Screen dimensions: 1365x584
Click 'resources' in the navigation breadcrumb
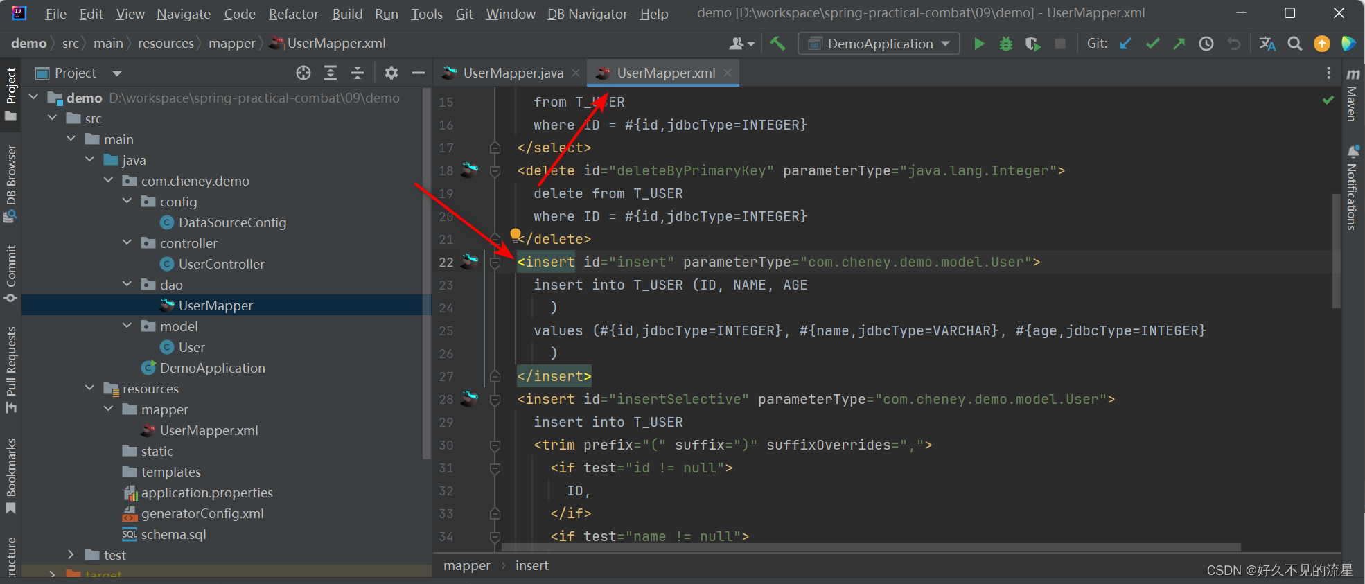pos(166,43)
